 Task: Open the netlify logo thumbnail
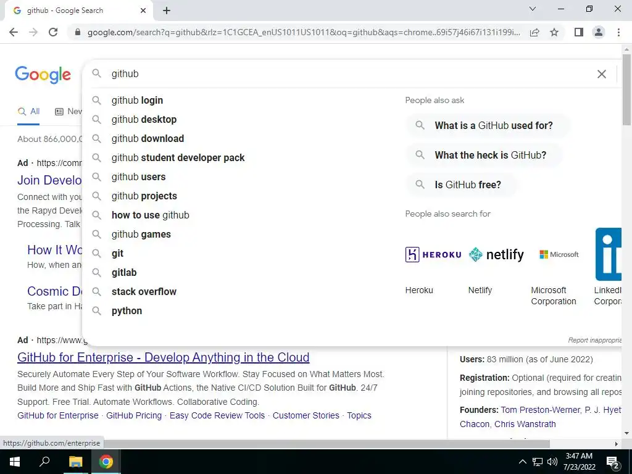tap(496, 254)
